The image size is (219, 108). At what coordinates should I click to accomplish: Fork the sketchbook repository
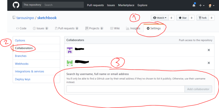click(x=203, y=18)
